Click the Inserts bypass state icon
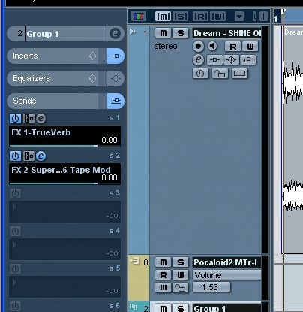303x312 pixels. [x=115, y=56]
